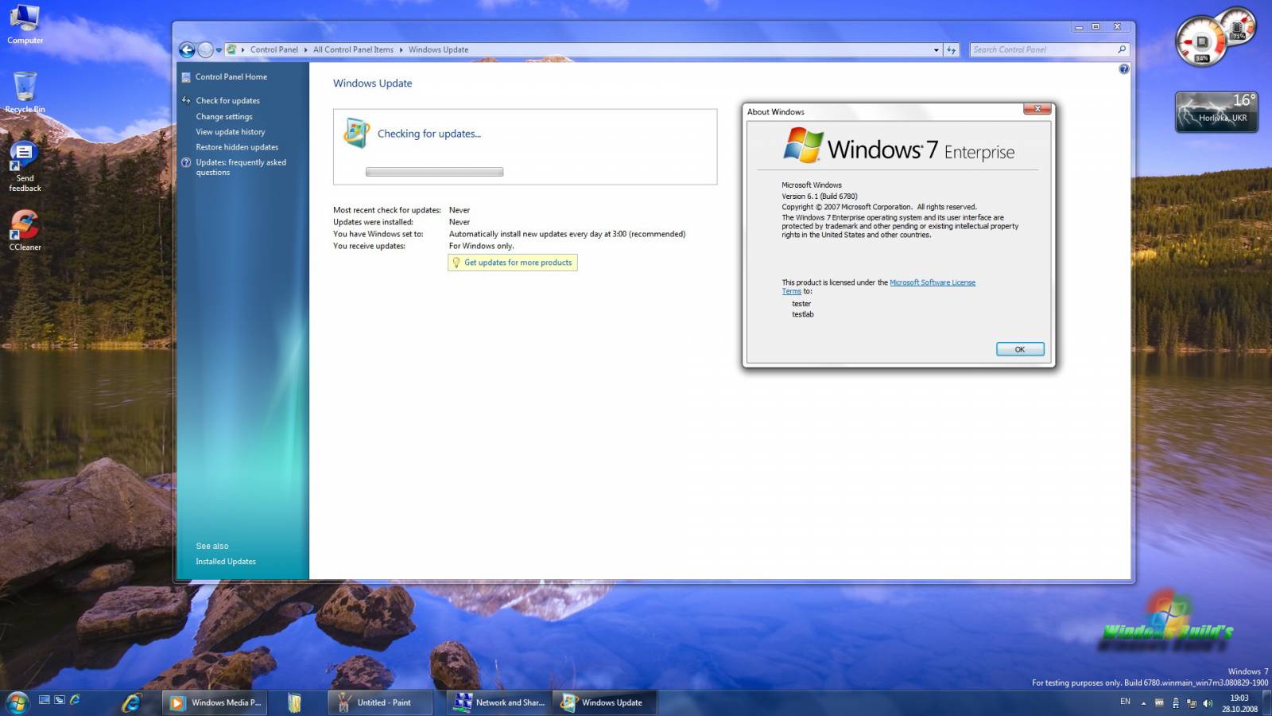
Task: Click OK in About Windows dialog
Action: point(1020,349)
